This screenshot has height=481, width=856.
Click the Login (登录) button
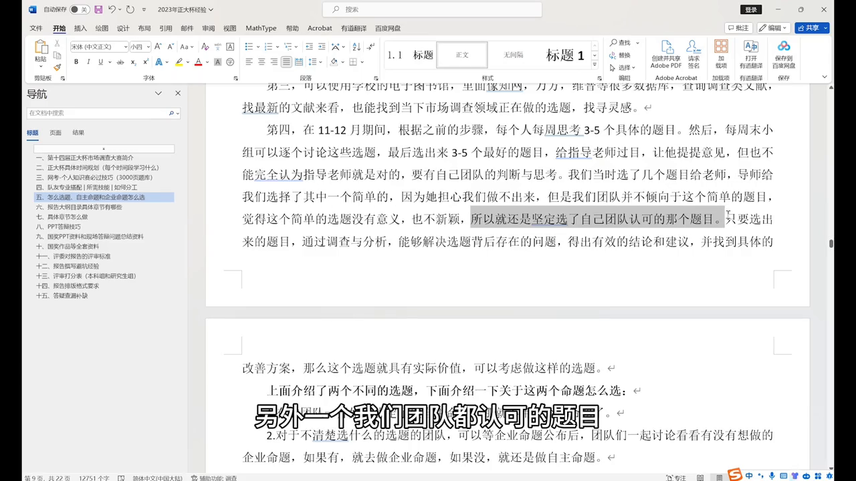coord(751,9)
